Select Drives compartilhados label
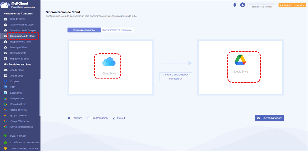Screen dimensions: 308x151 tap(22, 127)
